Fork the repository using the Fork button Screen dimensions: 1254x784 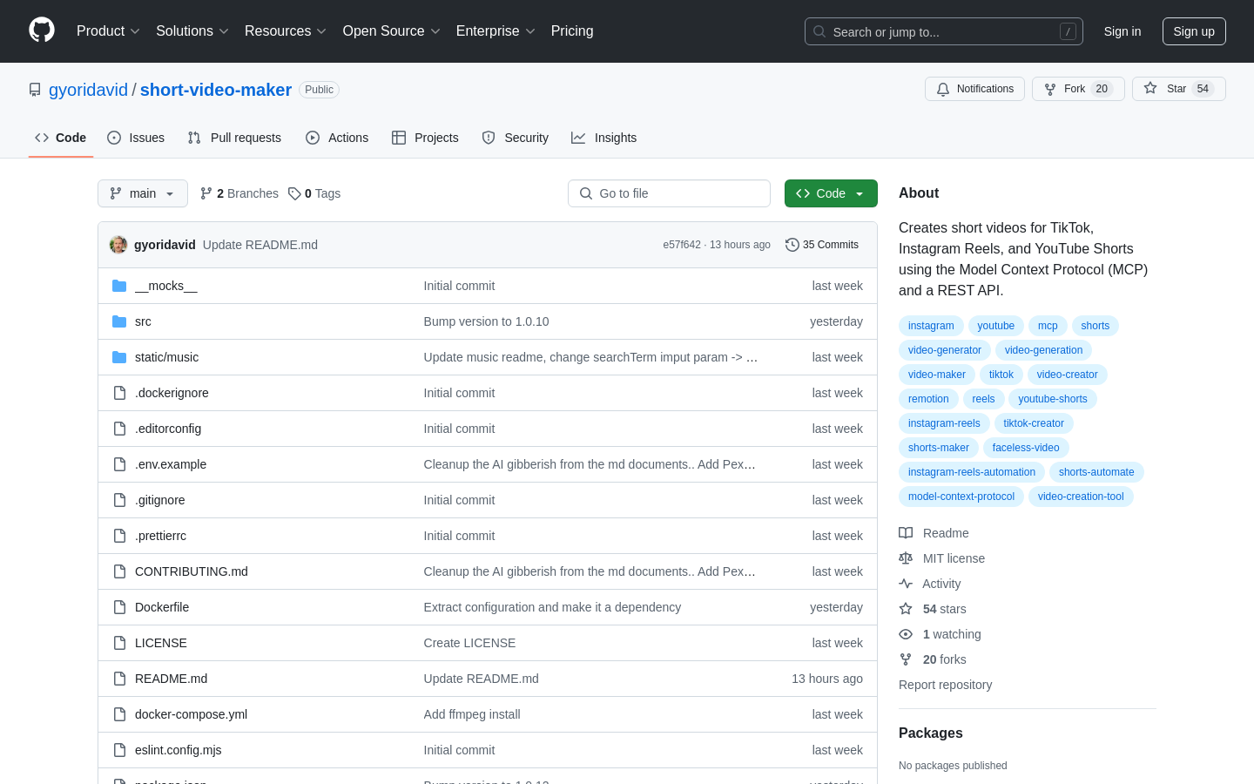point(1078,89)
